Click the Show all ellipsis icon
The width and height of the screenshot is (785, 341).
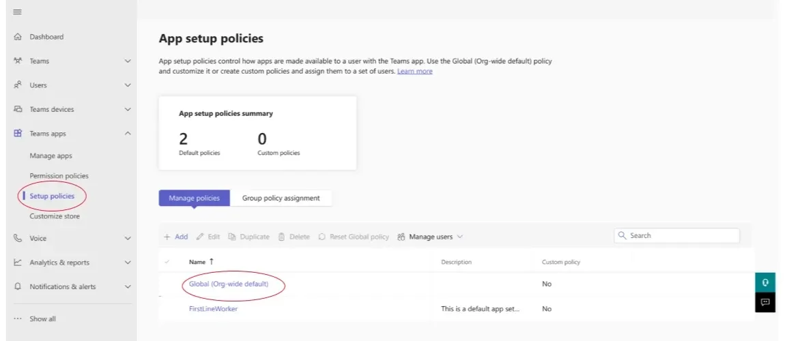point(18,318)
